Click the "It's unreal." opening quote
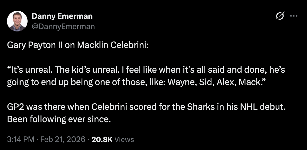The width and height of the screenshot is (307, 150). click(30, 70)
